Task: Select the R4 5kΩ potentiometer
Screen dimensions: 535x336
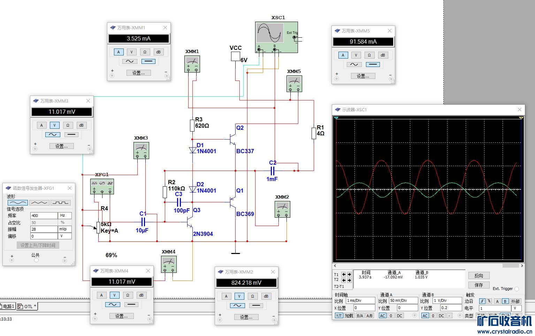Action: (98, 227)
